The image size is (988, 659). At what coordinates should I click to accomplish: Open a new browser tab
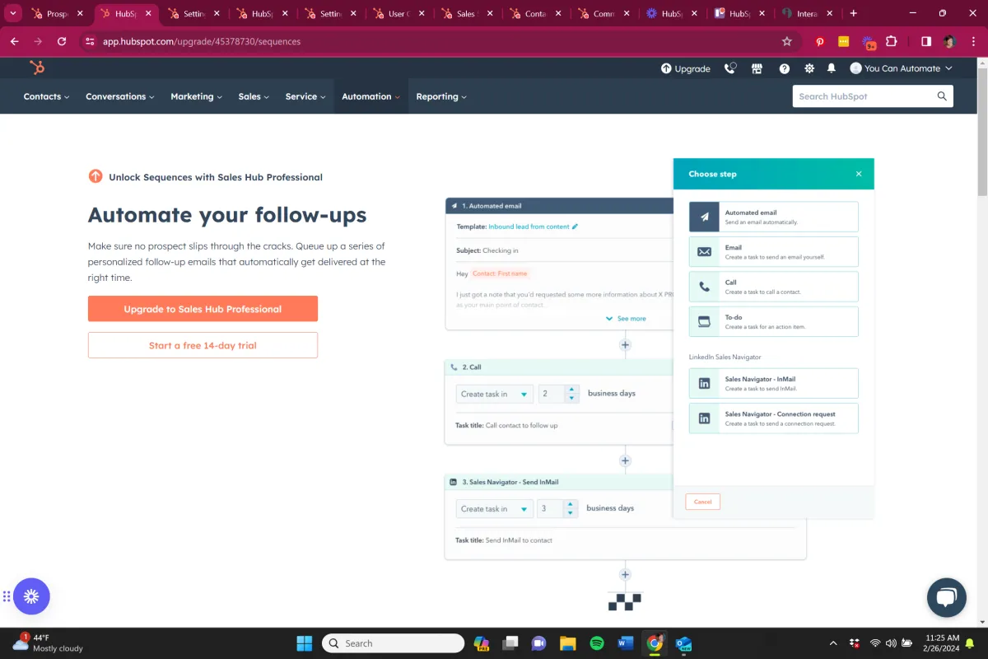[x=854, y=13]
